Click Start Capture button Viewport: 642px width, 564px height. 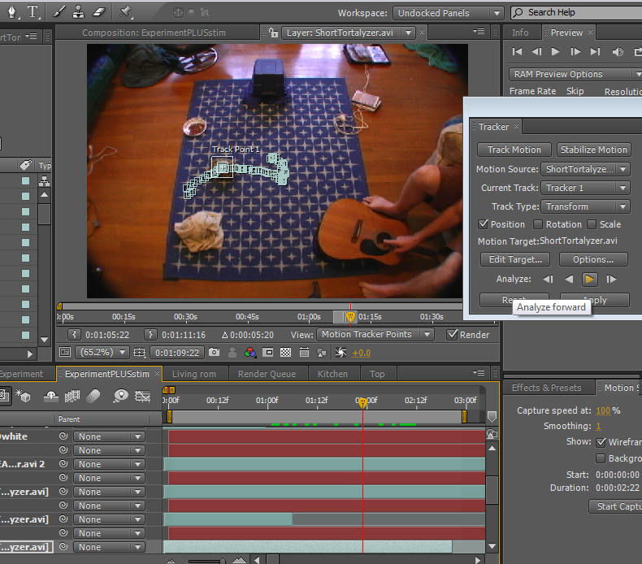(616, 506)
